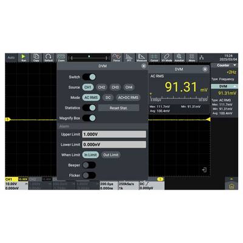
Task: Expand the bottom-right panel arrow
Action: pos(231,179)
